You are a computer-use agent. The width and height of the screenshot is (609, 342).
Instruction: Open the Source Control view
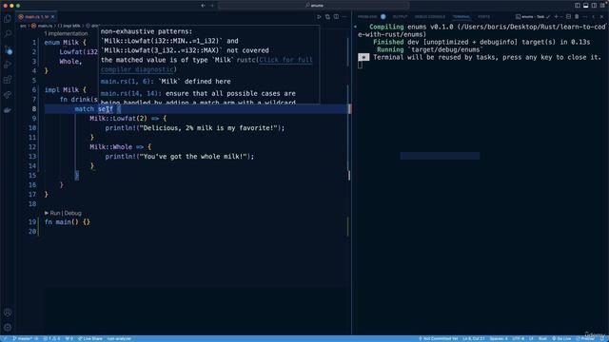(8, 49)
